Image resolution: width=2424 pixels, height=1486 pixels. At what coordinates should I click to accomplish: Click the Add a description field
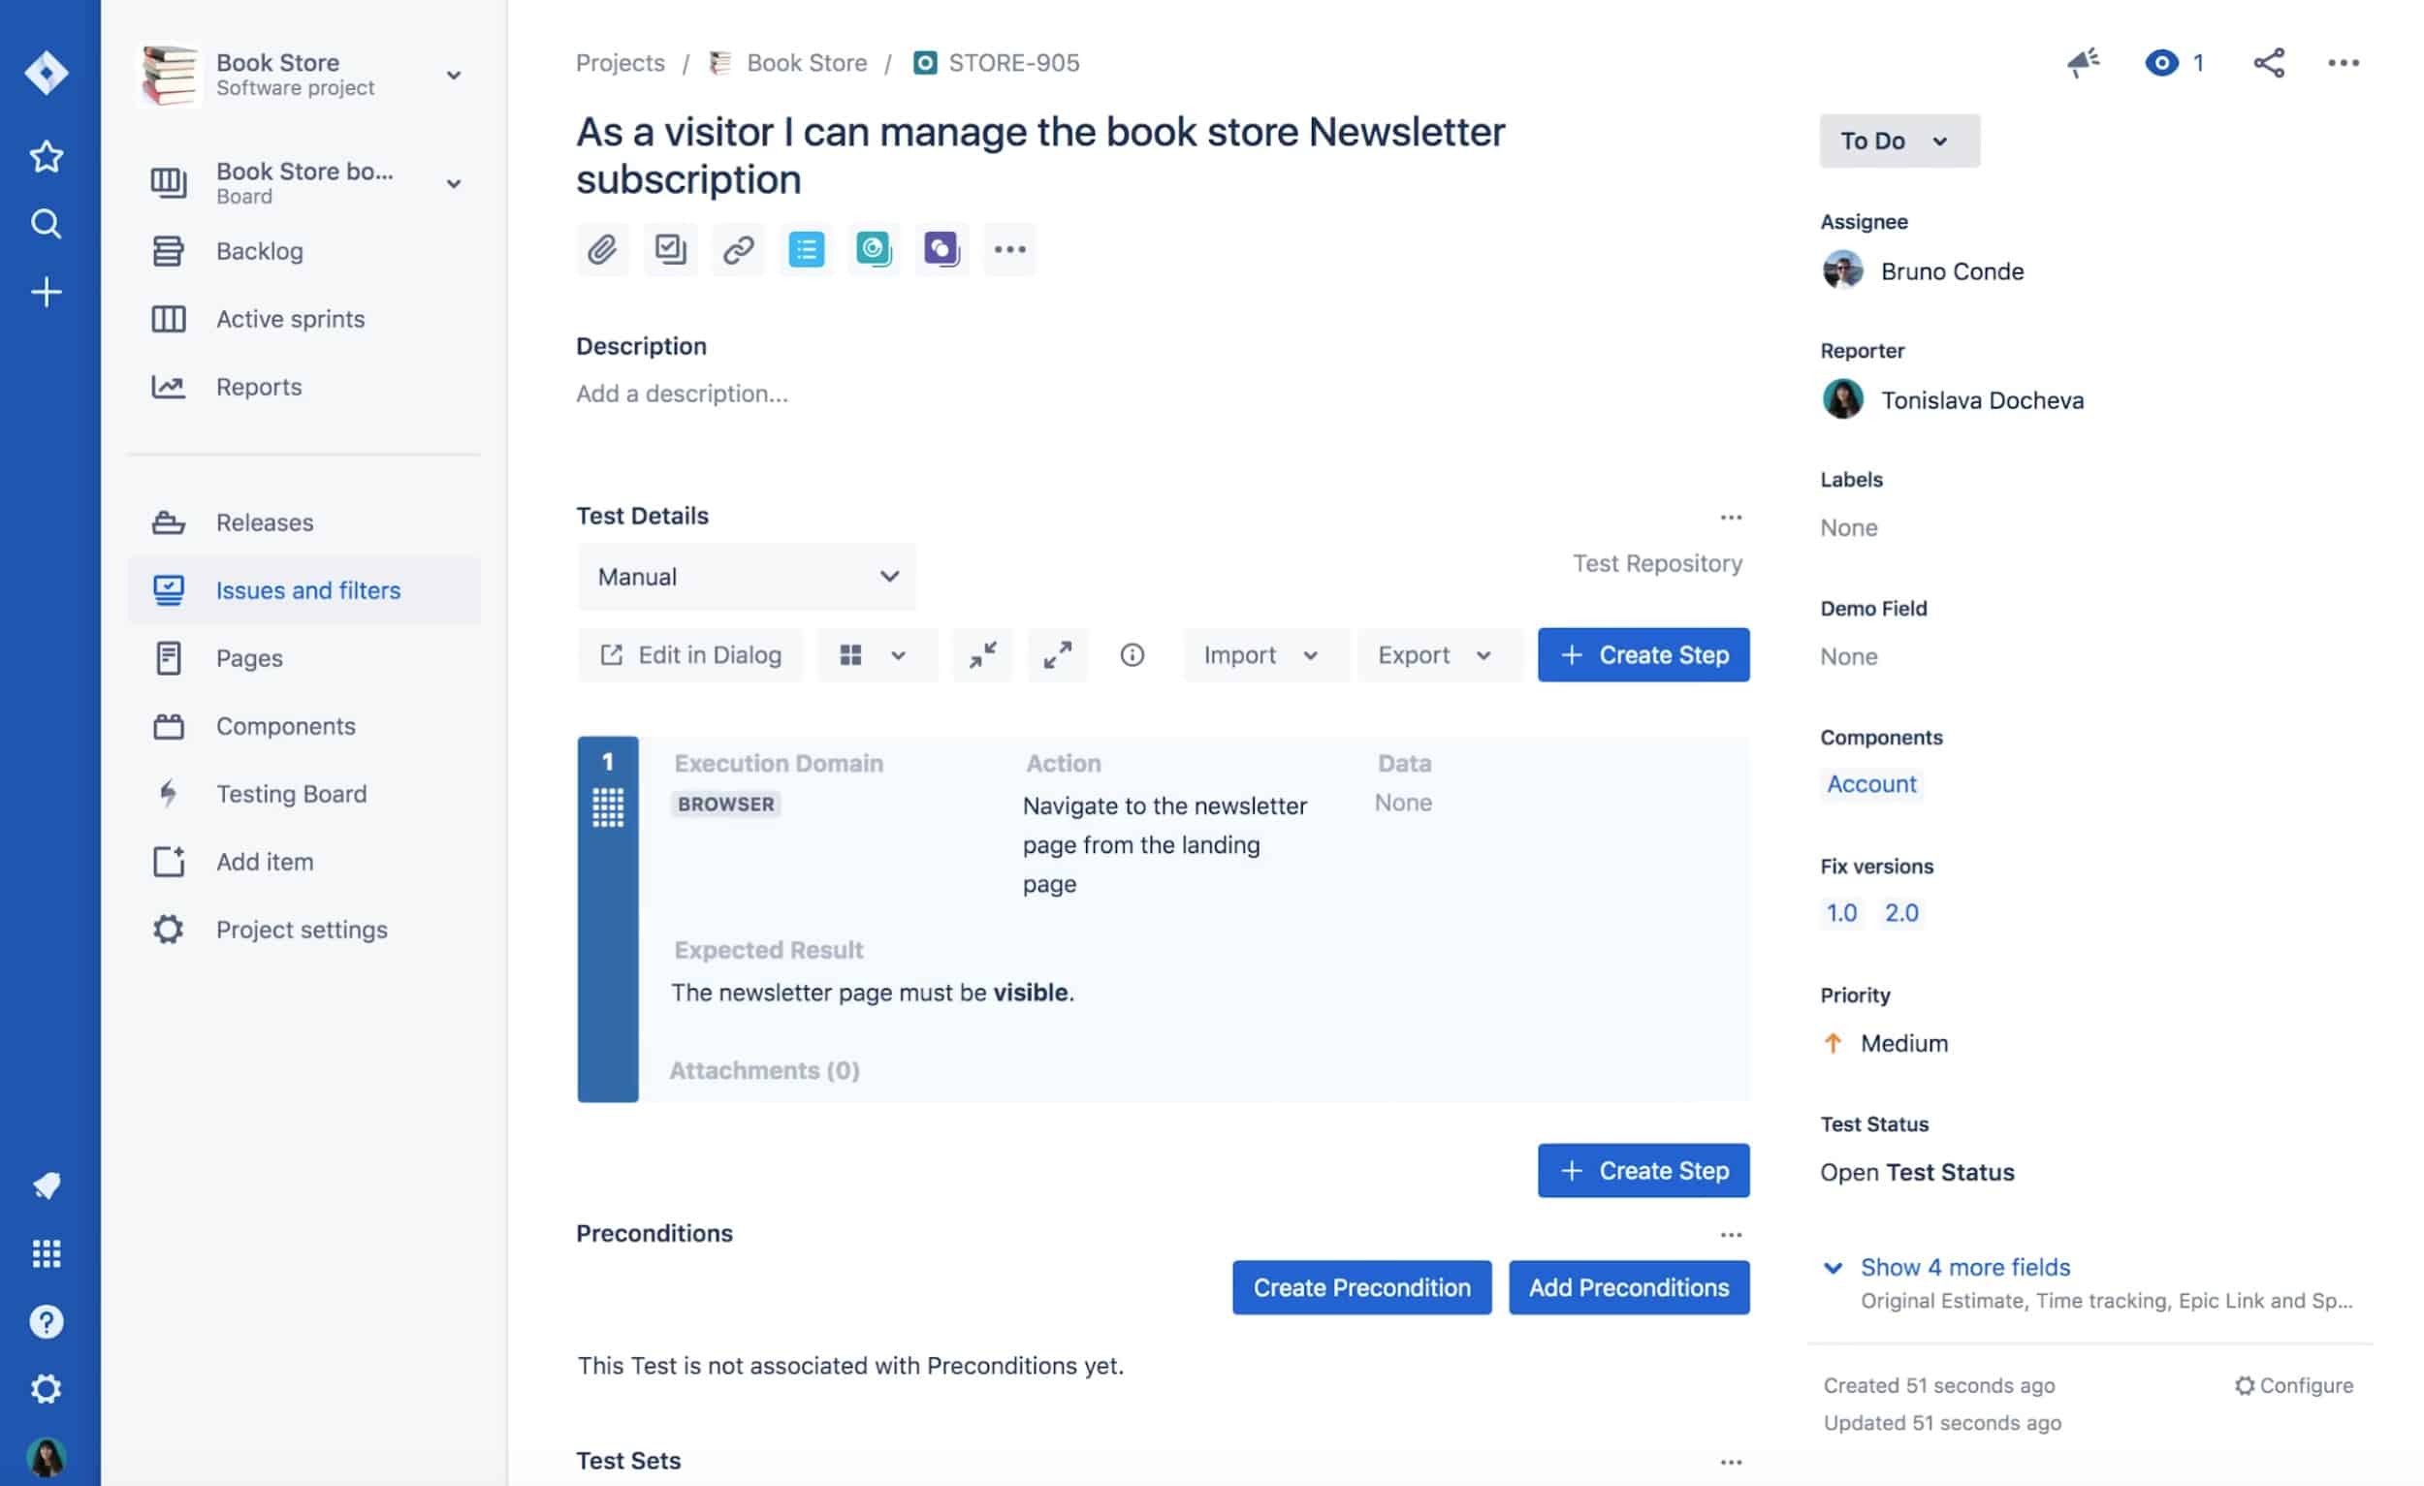pyautogui.click(x=682, y=393)
